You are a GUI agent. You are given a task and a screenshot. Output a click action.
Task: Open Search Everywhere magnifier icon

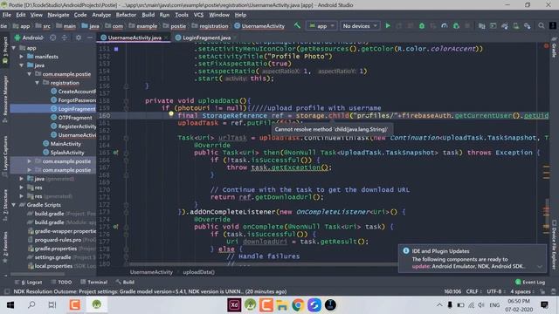tap(542, 25)
